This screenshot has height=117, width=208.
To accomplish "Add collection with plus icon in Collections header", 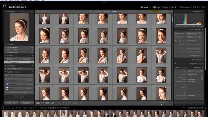I will pos(32,66).
